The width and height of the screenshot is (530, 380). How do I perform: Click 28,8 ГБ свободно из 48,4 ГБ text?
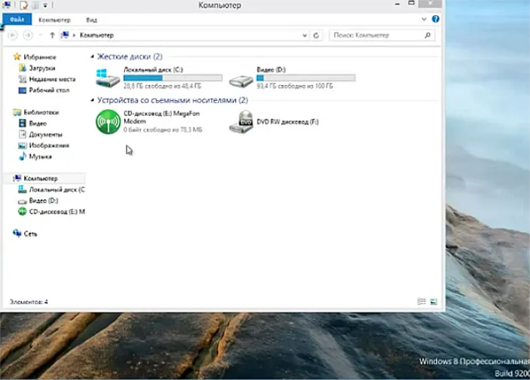tap(162, 86)
